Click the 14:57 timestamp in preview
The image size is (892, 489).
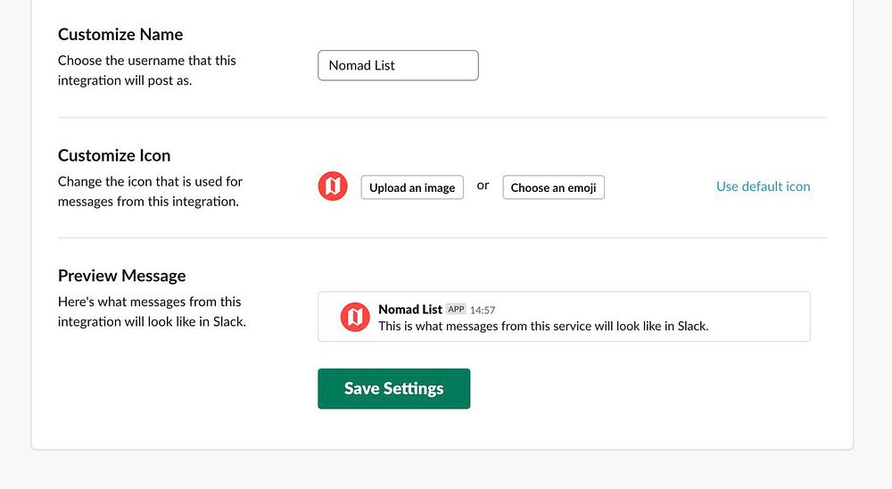tap(483, 311)
